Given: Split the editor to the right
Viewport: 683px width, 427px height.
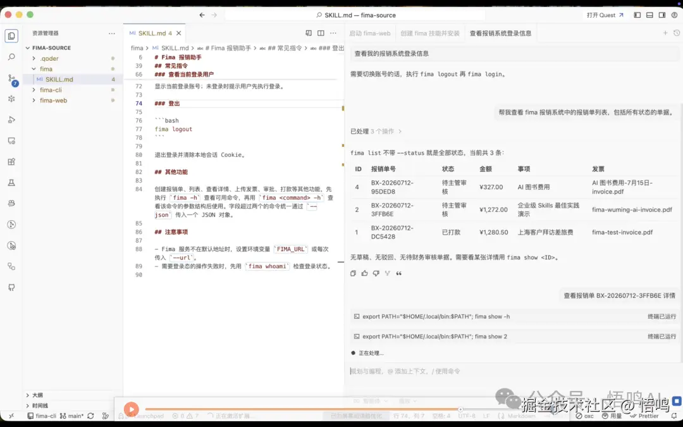Looking at the screenshot, I should pyautogui.click(x=321, y=33).
